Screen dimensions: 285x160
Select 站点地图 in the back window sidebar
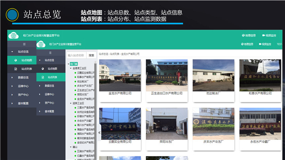point(22,60)
